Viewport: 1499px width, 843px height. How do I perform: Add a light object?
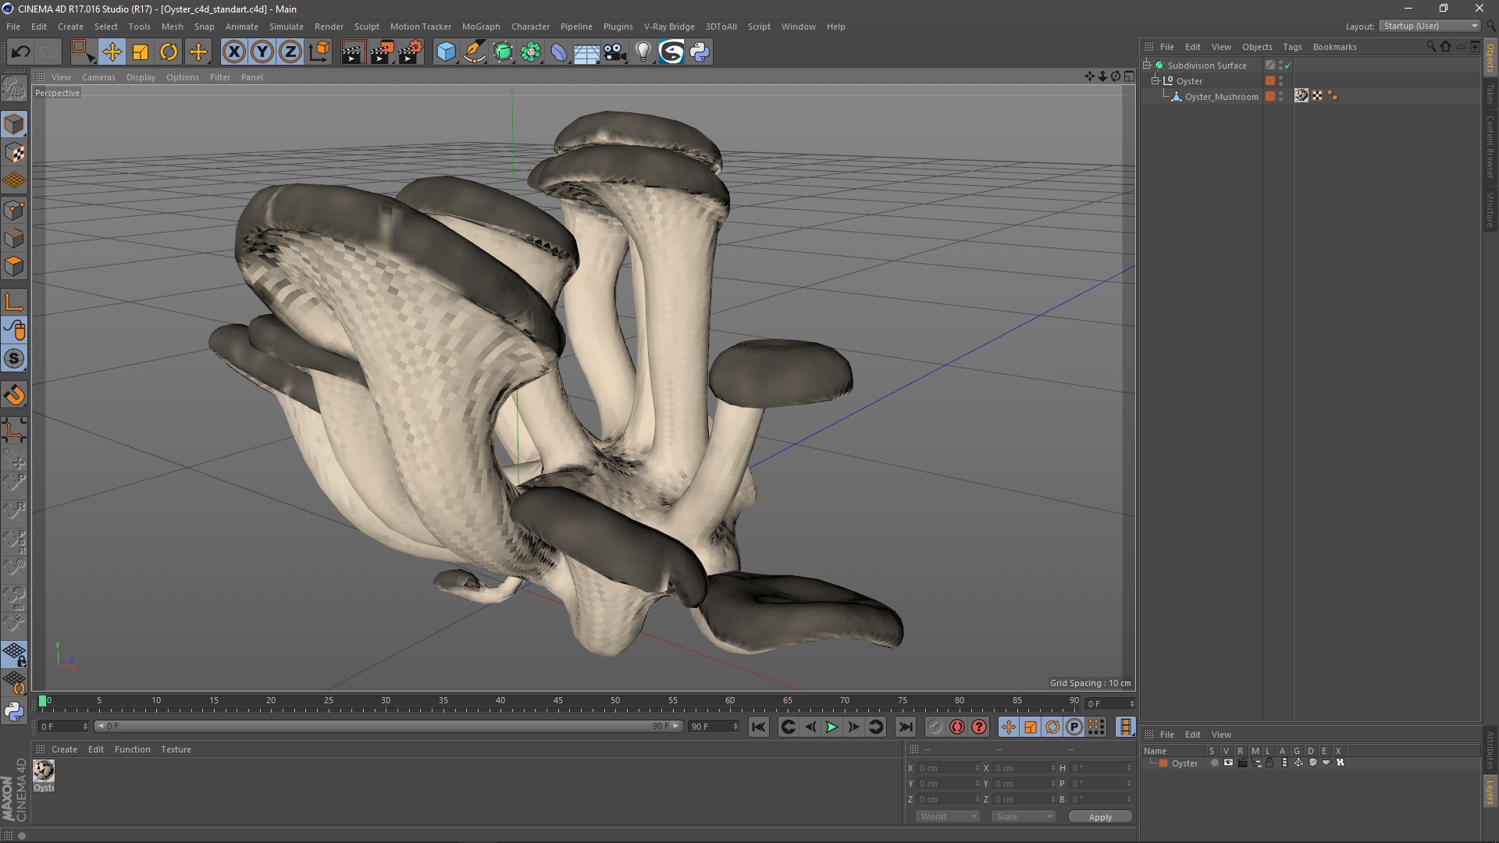coord(643,52)
